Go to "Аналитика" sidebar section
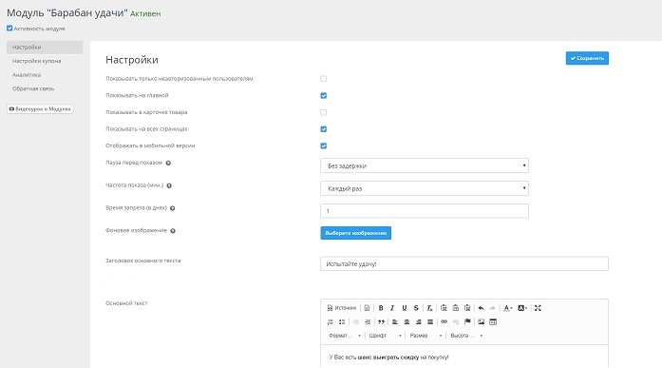The image size is (662, 368). (x=27, y=75)
